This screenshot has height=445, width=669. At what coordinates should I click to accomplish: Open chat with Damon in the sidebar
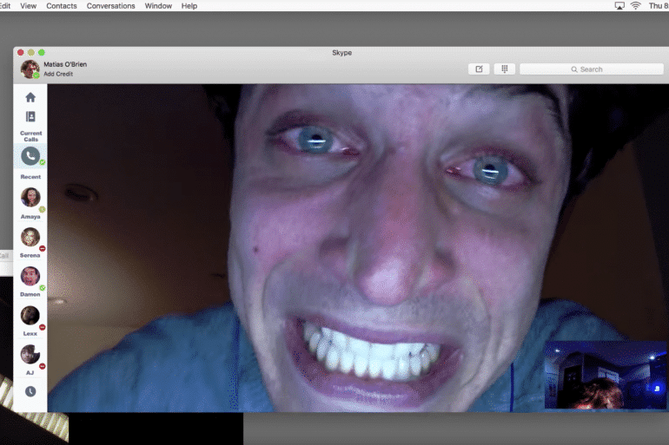point(30,276)
